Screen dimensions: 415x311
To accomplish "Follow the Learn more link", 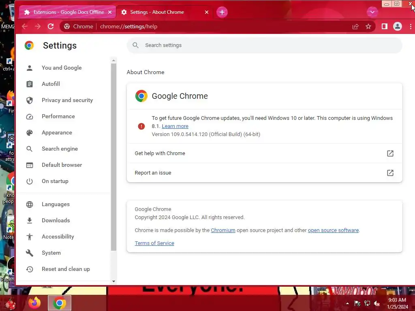I will click(175, 126).
